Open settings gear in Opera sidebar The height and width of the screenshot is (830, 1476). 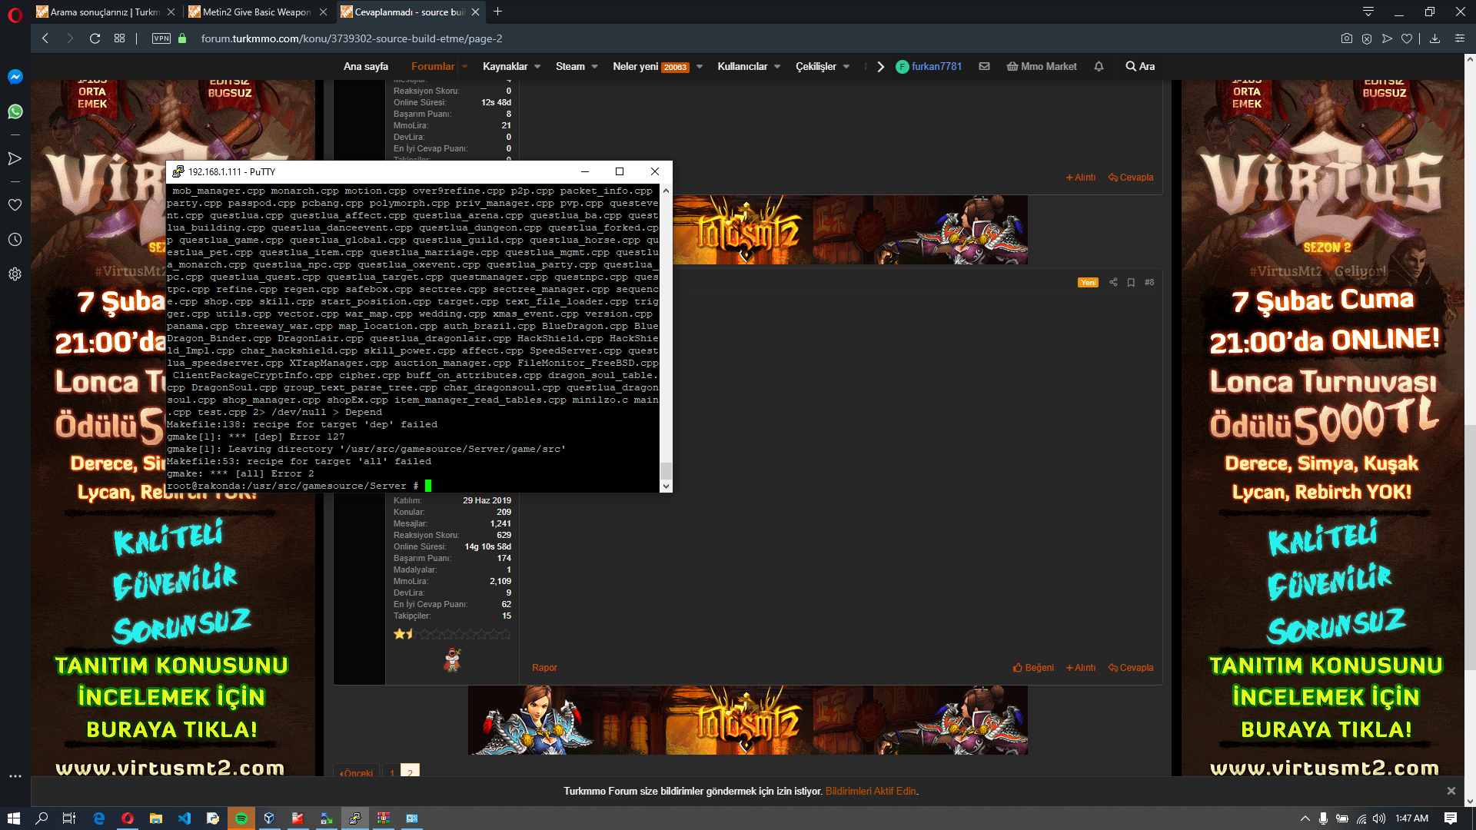15,274
